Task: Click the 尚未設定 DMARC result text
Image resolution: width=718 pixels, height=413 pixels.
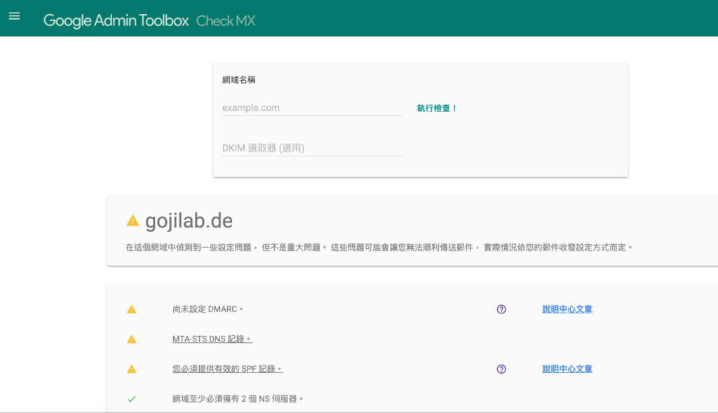Action: (208, 309)
